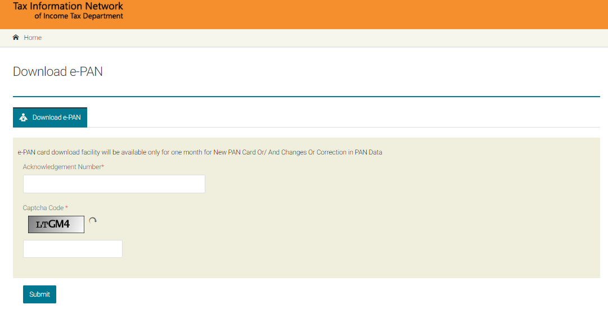Focus the Captcha Code text box
The height and width of the screenshot is (309, 608).
click(x=73, y=248)
